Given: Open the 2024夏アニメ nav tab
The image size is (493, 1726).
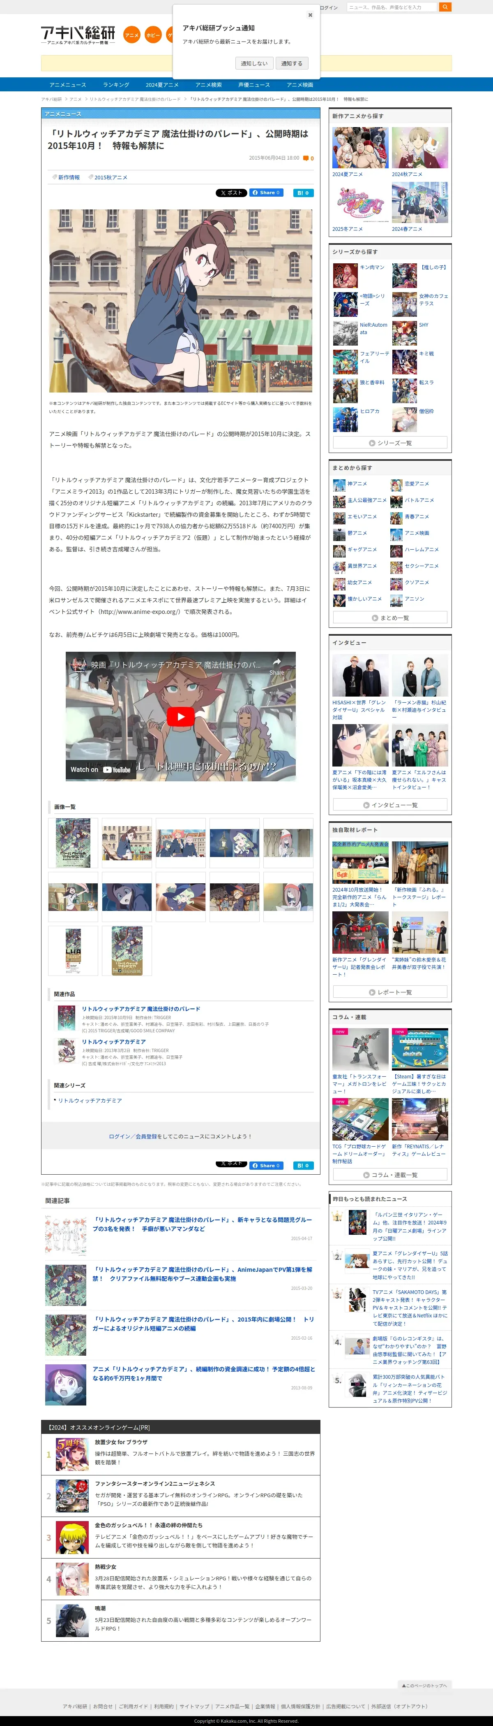Looking at the screenshot, I should click(162, 84).
